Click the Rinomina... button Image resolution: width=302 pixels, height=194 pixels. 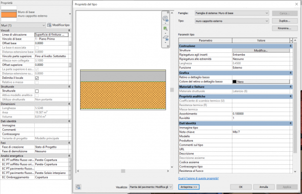click(285, 28)
